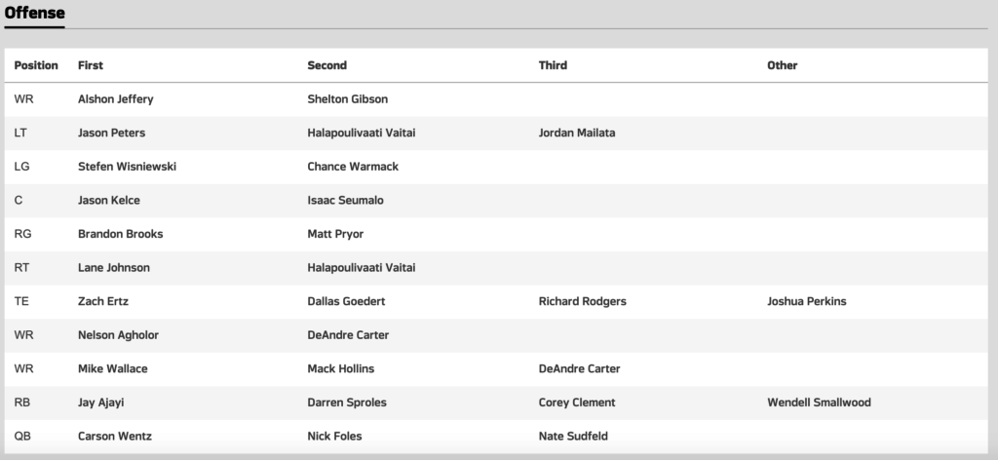Select Stefen Wisniewski in the LG row
The width and height of the screenshot is (998, 460).
pos(127,167)
